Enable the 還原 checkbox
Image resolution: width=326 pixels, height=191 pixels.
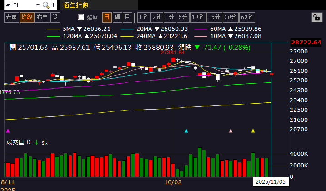(x=81, y=17)
